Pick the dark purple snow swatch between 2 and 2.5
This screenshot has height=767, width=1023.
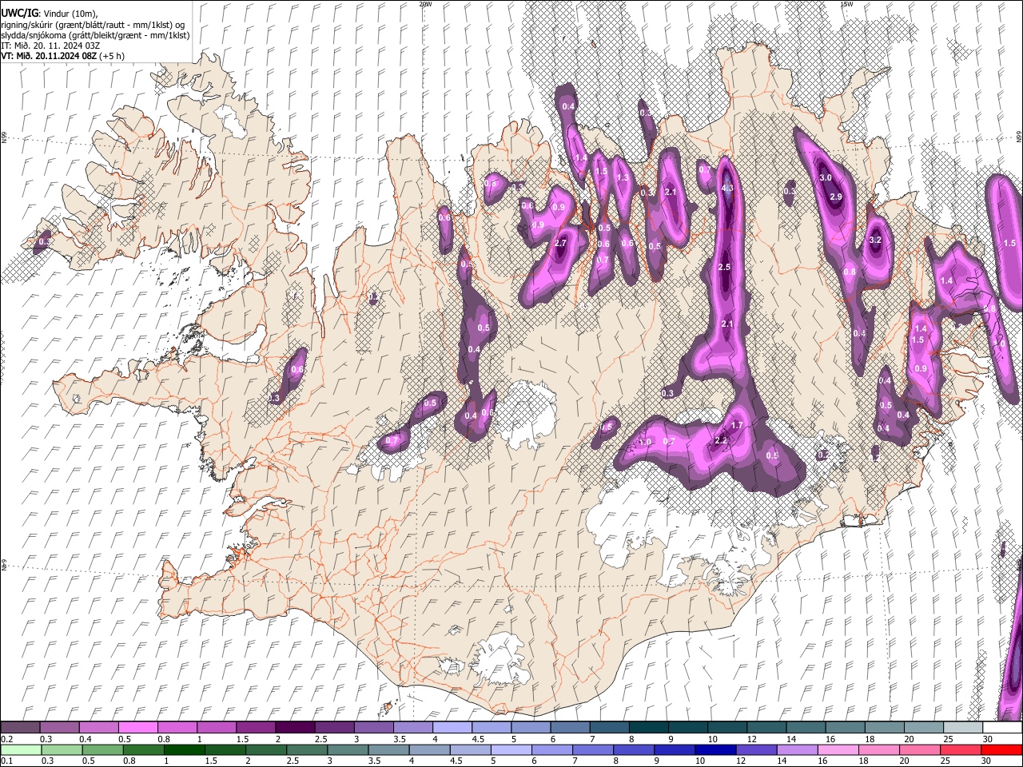294,727
